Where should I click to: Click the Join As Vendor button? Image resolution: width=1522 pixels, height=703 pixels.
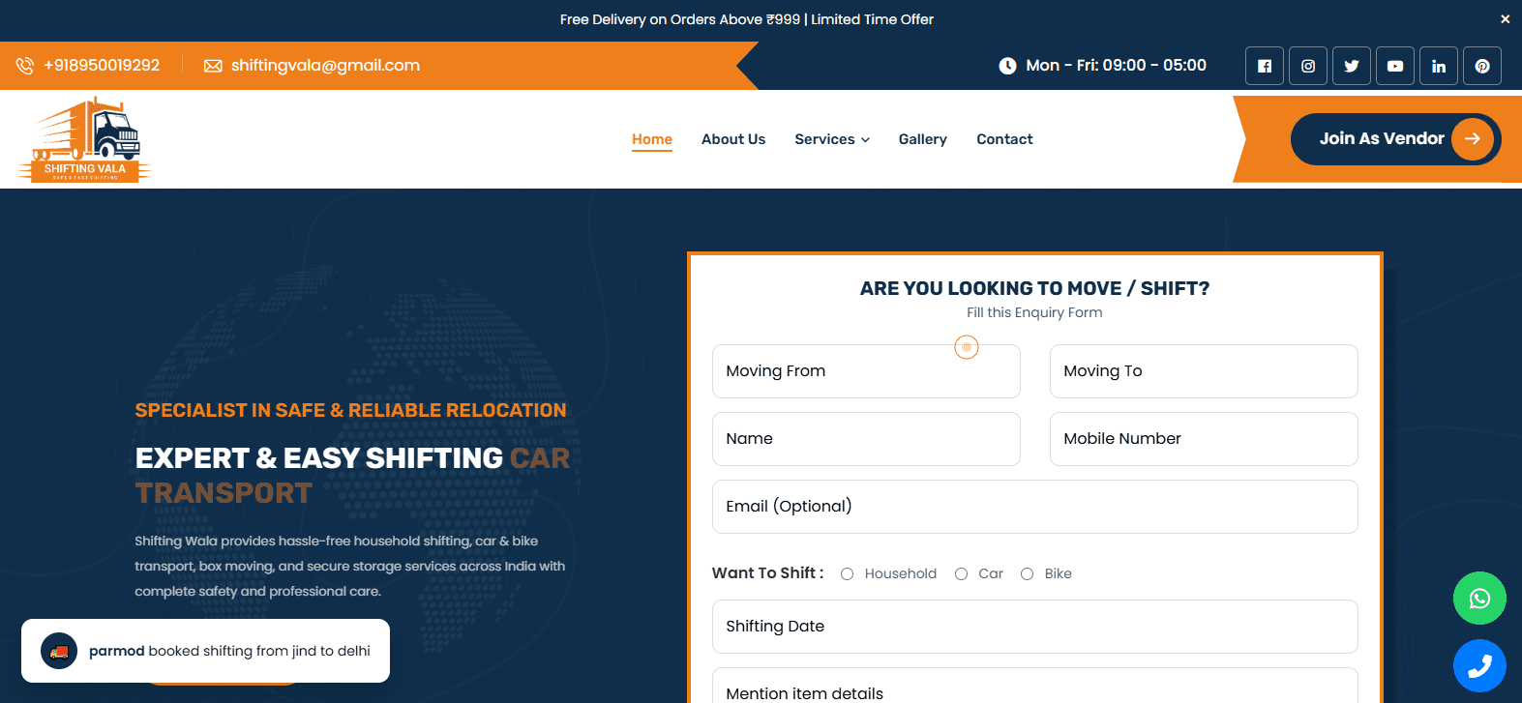[1396, 139]
